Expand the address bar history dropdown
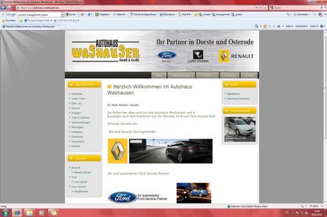Screen dimensions: 327x217 (x=256, y=8)
